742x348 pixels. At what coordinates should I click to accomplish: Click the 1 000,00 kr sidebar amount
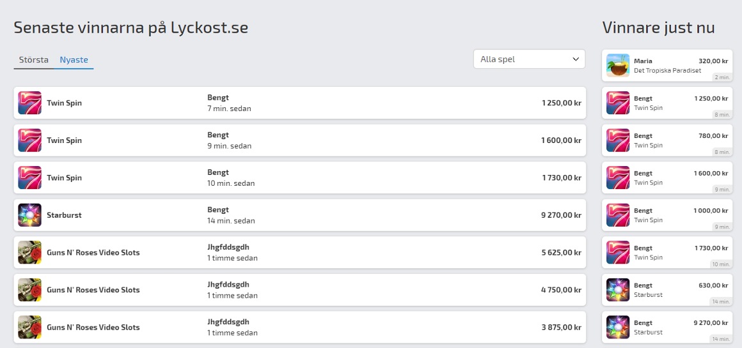click(711, 211)
